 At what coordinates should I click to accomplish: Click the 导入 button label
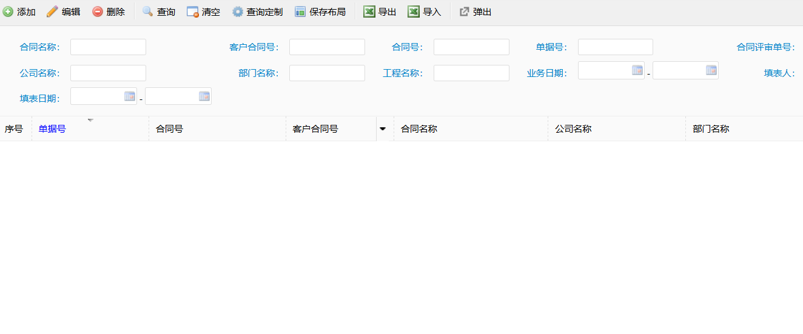pyautogui.click(x=432, y=12)
